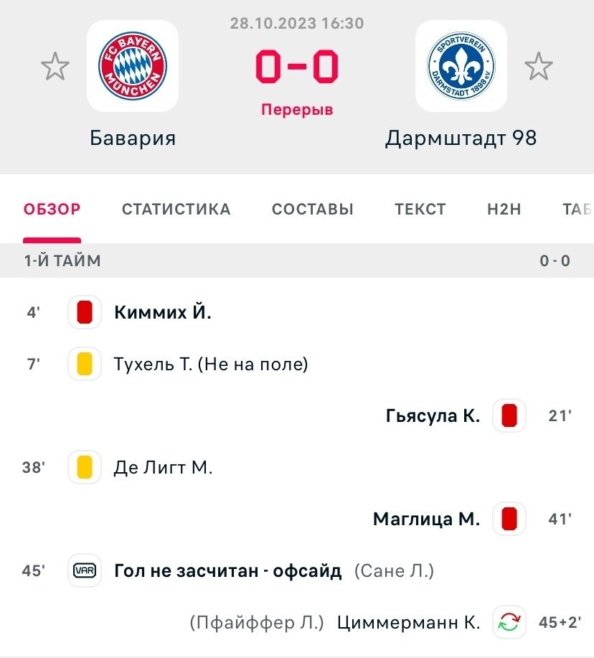Switch to the СТАТИСТИКА tab
Screen dimensions: 594x658
pyautogui.click(x=176, y=210)
